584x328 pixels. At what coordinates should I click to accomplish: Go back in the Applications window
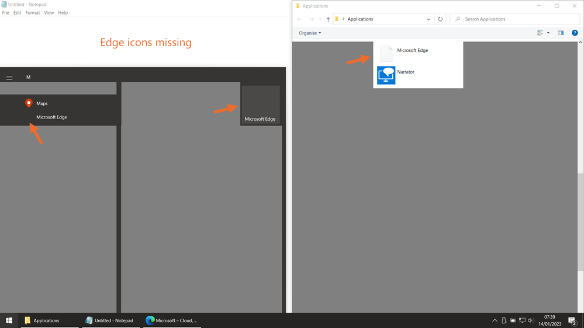pos(299,19)
